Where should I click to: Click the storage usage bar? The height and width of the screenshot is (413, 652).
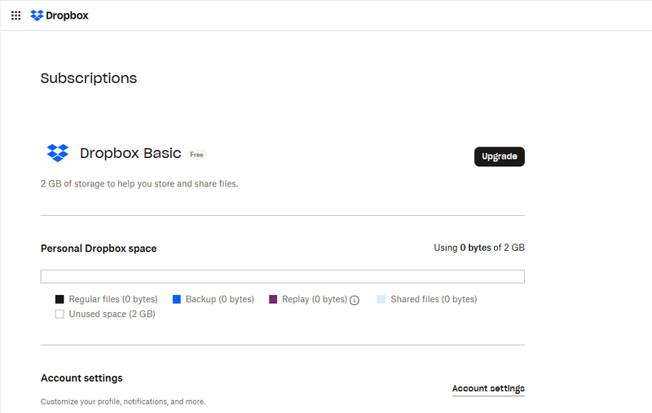[x=282, y=276]
